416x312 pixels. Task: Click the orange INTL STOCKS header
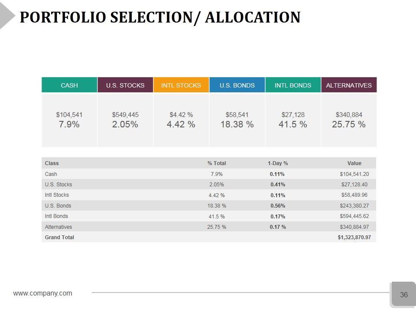181,85
